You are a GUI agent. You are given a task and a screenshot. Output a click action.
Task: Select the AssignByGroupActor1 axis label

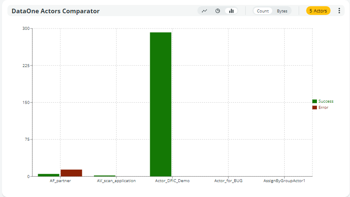[x=284, y=181]
